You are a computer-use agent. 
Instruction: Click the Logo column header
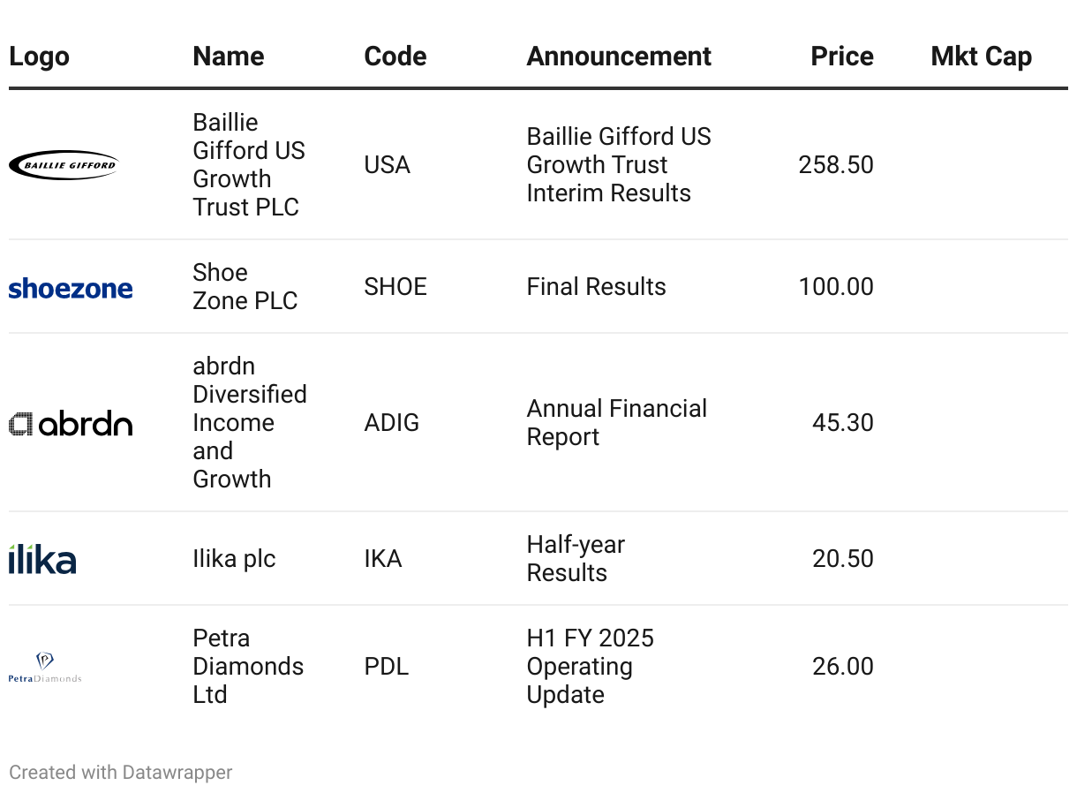tap(39, 57)
